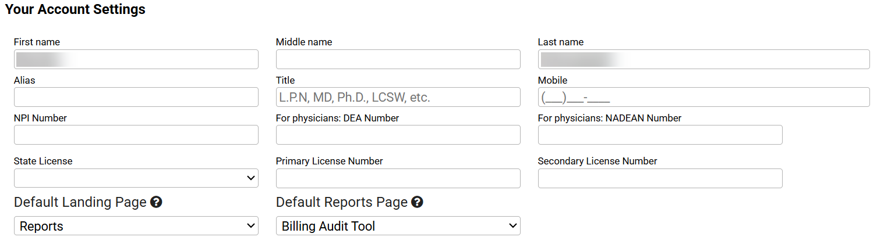Select the DEA Number field for physicians
Screen dimensions: 877x244
point(398,135)
